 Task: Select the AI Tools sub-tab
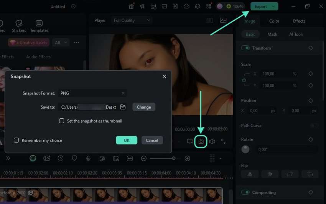tap(296, 34)
